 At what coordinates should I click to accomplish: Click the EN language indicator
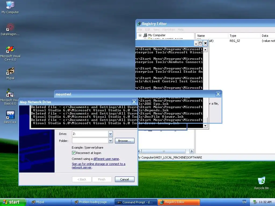click(x=244, y=202)
